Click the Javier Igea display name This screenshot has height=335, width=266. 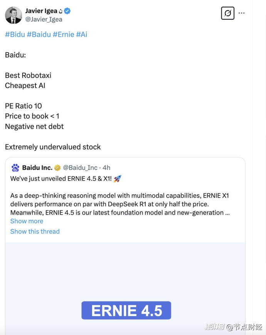coord(41,11)
